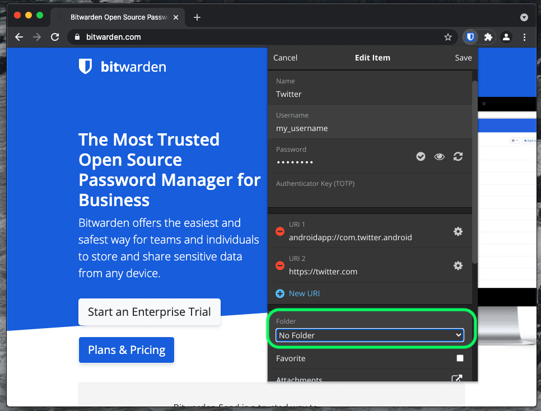Remove URI 1 with the red minus
Image resolution: width=541 pixels, height=411 pixels.
point(280,231)
